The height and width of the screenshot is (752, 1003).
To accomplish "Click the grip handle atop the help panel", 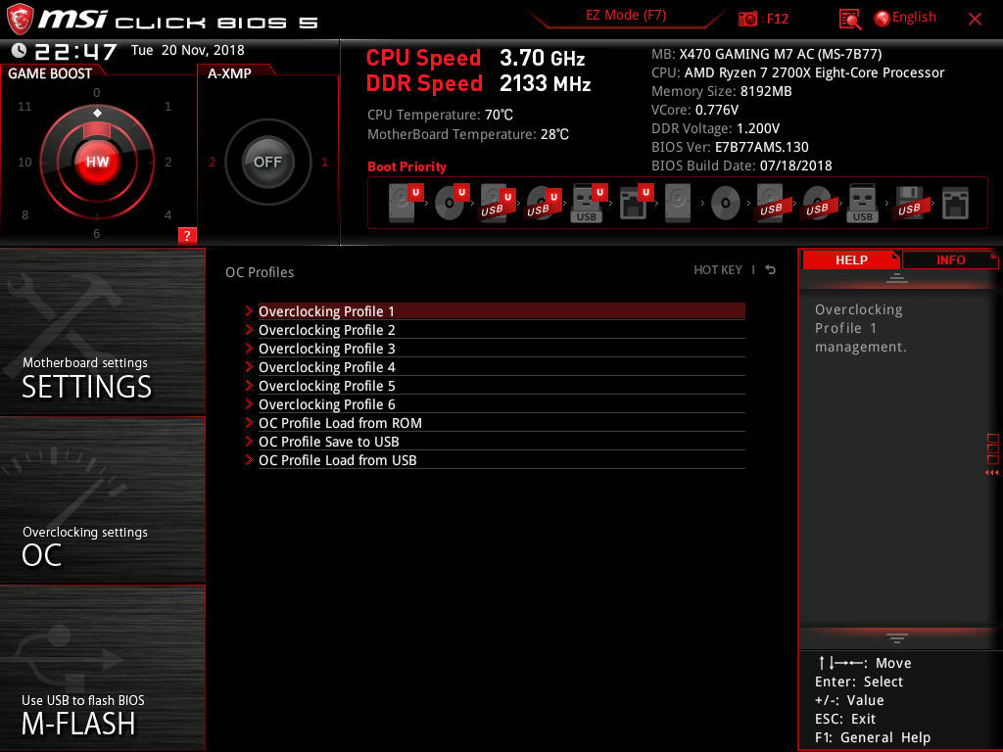I will point(897,277).
